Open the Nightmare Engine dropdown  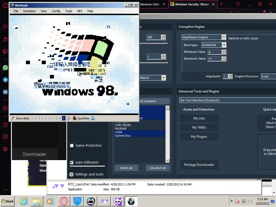click(224, 37)
